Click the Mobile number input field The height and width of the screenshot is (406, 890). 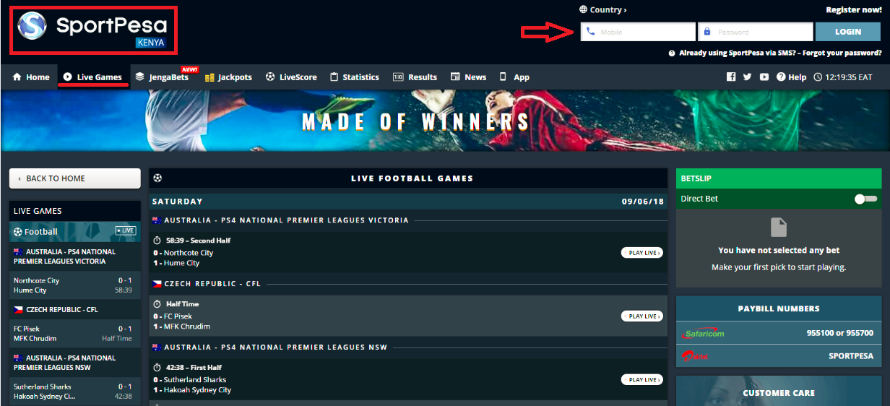tap(638, 32)
